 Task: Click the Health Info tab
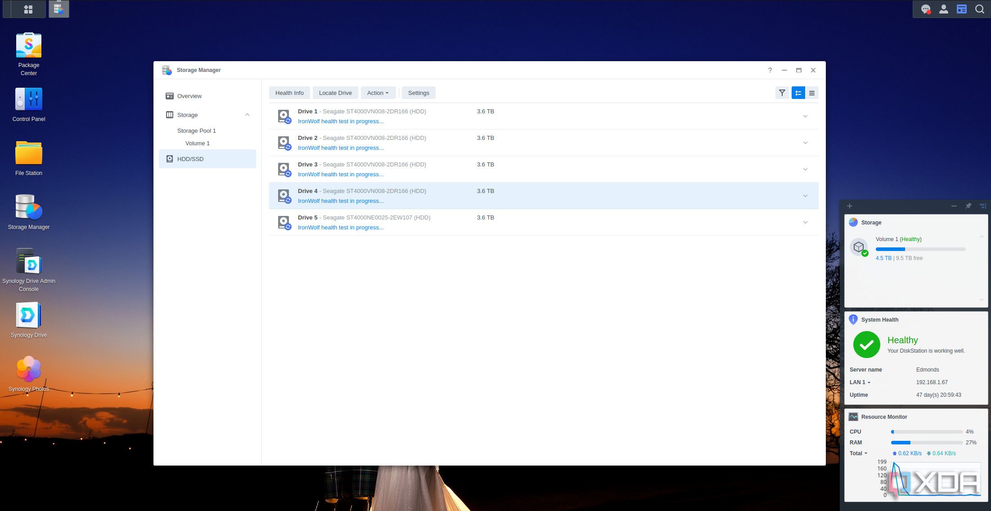tap(289, 93)
